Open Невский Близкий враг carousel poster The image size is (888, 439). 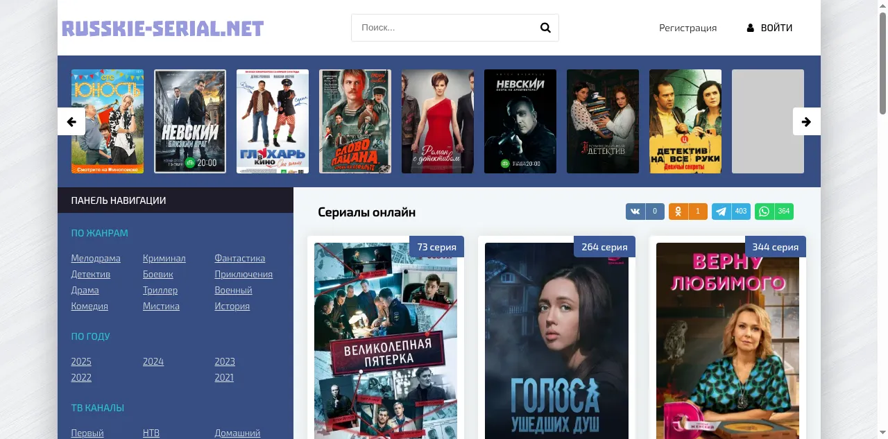[x=190, y=121]
